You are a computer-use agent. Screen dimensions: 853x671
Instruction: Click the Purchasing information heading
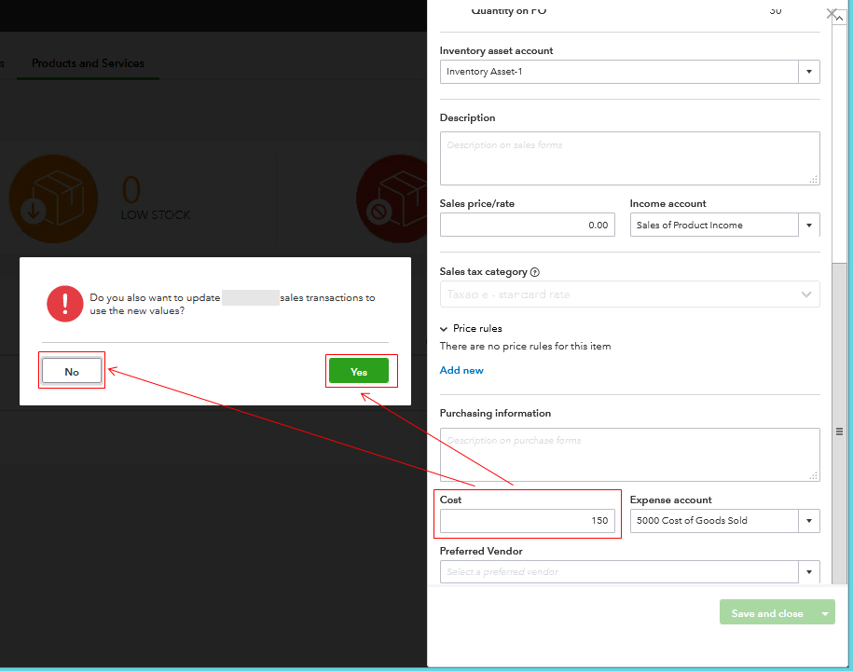495,413
